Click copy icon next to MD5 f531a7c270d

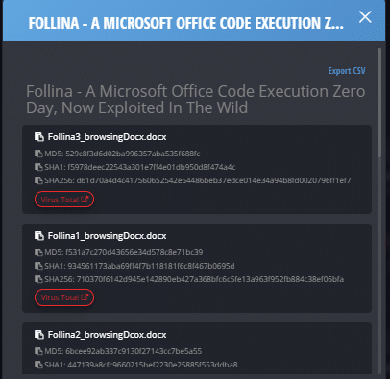click(x=38, y=252)
